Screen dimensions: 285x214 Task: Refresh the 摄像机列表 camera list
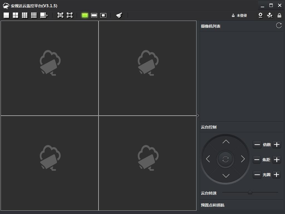pos(279,25)
